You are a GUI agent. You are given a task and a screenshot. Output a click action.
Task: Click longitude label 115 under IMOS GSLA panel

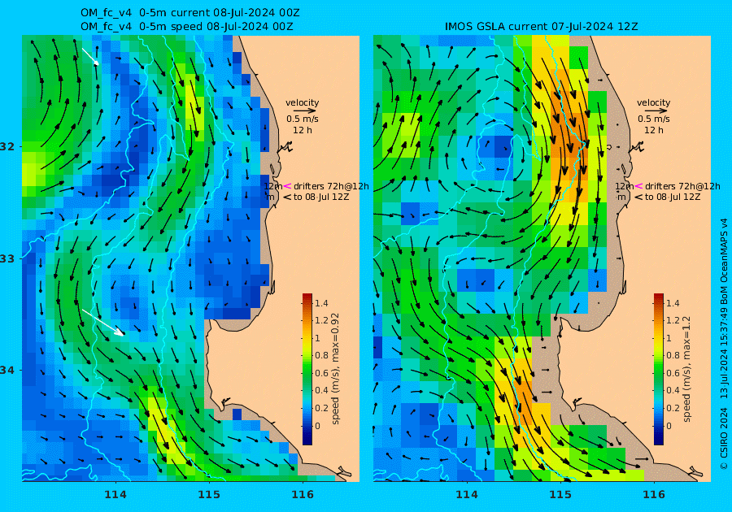point(560,495)
